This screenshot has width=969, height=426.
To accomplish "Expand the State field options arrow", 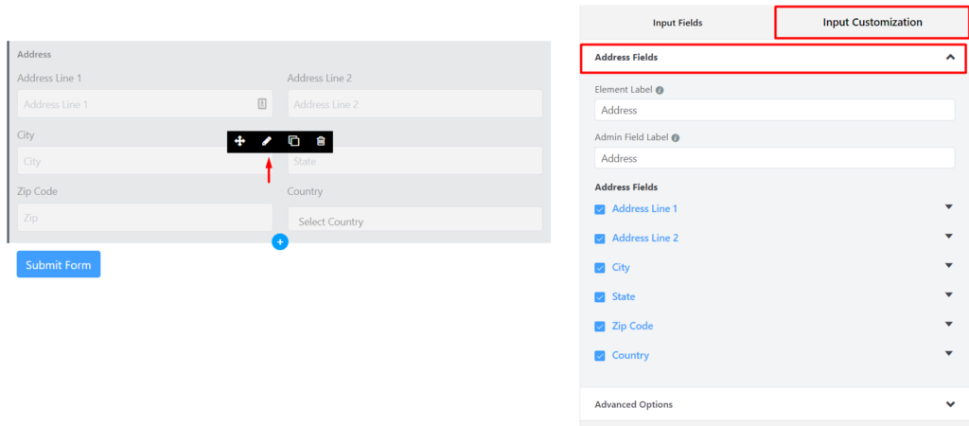I will (x=949, y=295).
